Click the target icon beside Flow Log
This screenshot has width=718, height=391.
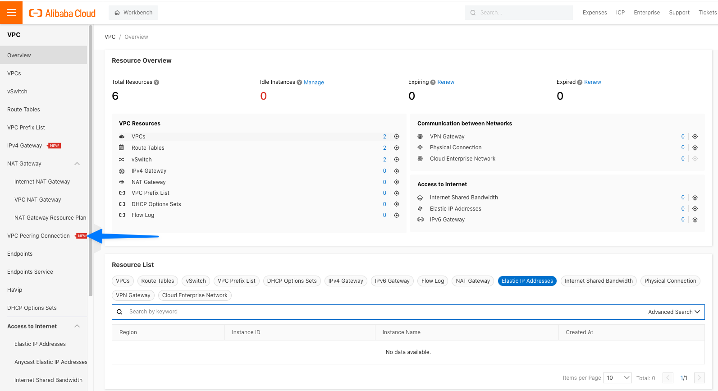[397, 216]
